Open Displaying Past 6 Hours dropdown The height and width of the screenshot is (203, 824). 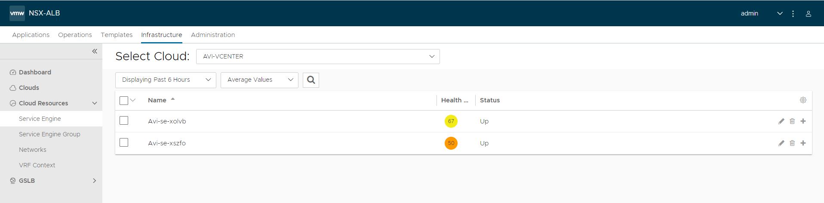(166, 80)
